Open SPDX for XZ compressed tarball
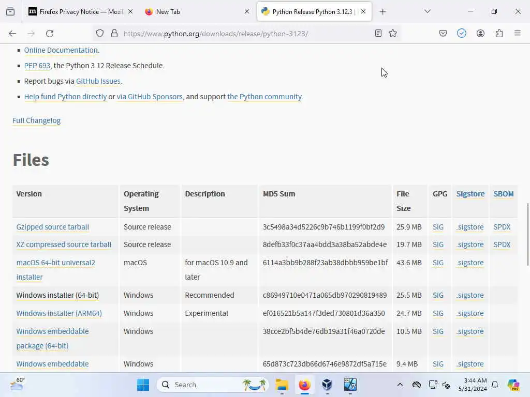 coord(502,245)
